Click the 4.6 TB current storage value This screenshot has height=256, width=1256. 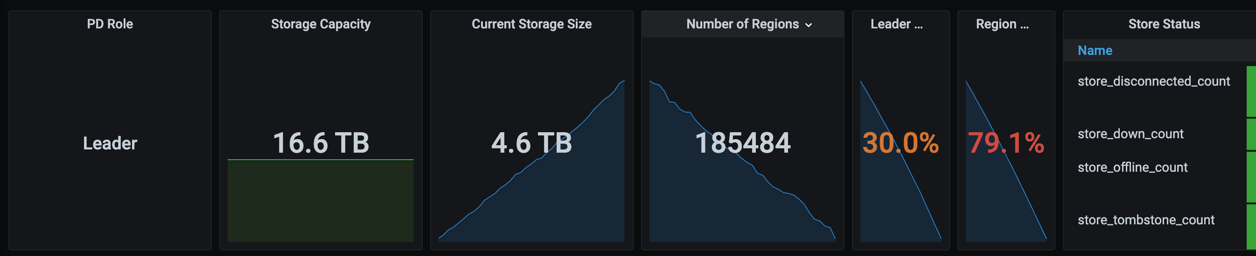coord(531,143)
